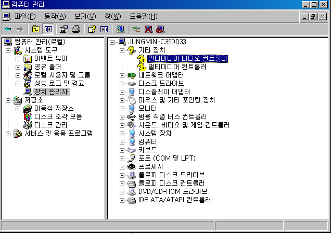Collapse the JUNGMIN-C39DD33 root node
331x249 pixels.
pos(112,43)
